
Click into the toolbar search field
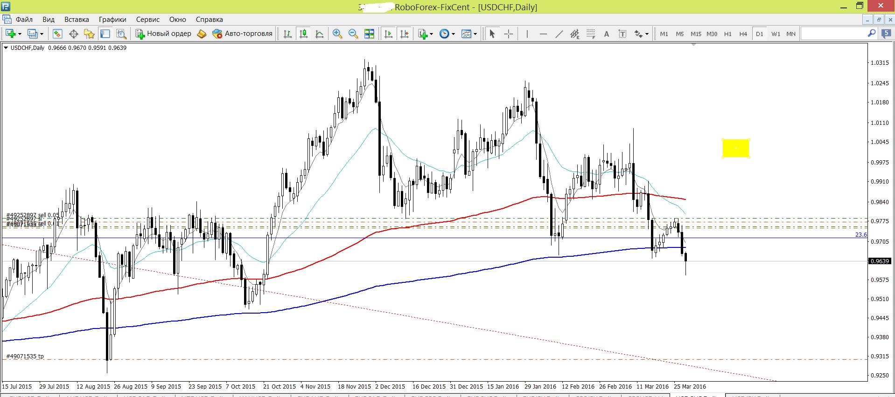pos(834,34)
